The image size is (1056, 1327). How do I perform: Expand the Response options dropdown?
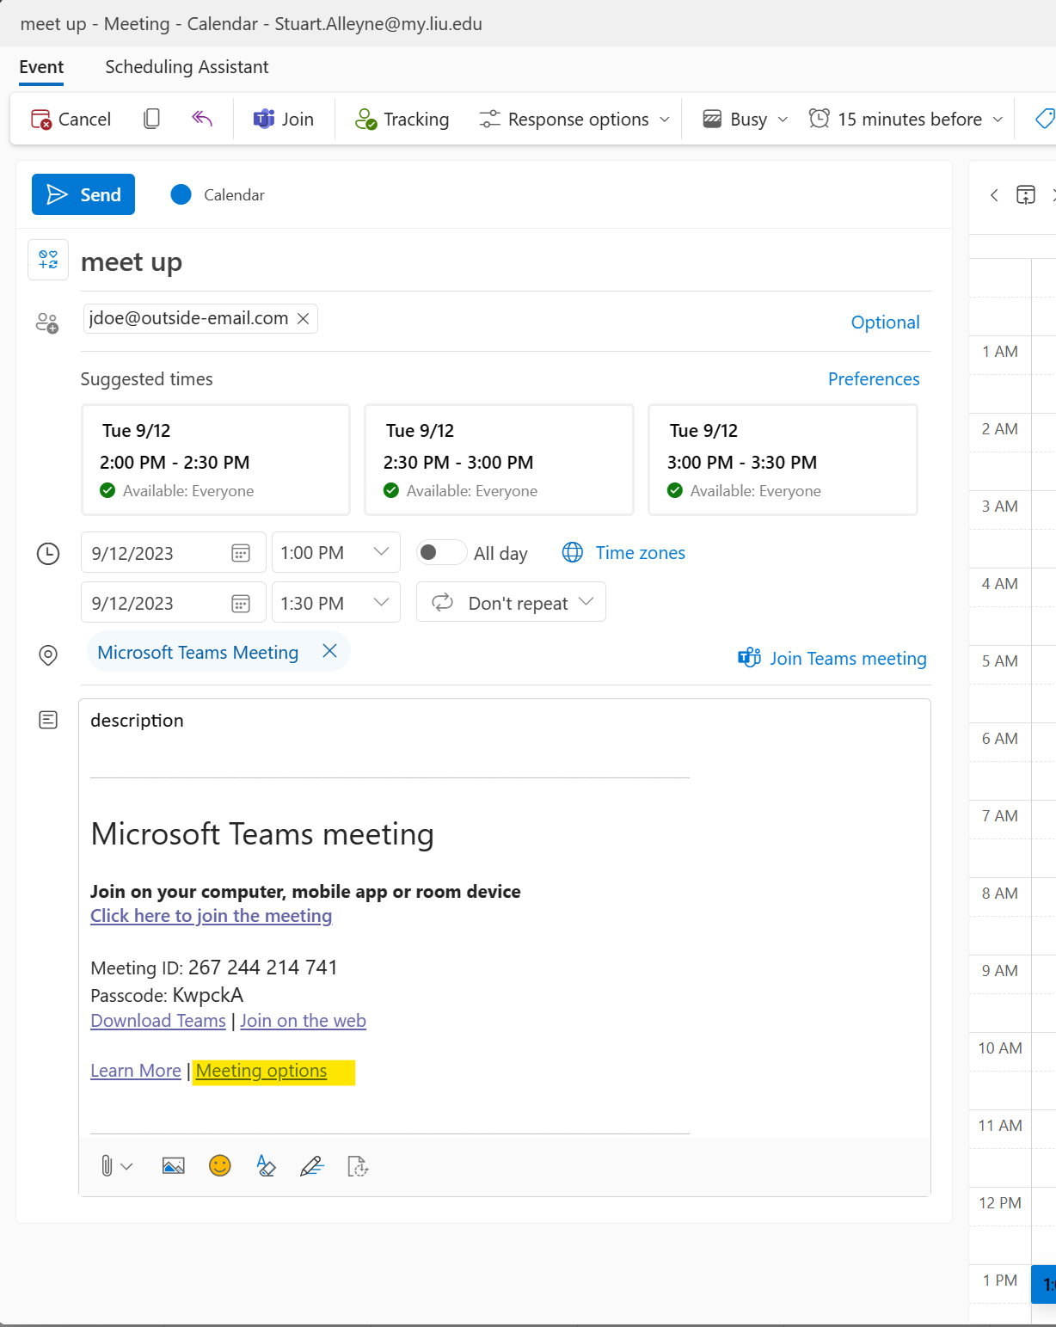click(x=574, y=119)
